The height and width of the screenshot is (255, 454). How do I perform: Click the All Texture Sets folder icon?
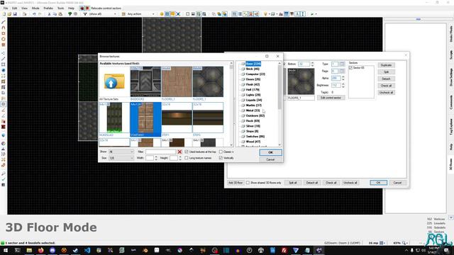pos(114,81)
